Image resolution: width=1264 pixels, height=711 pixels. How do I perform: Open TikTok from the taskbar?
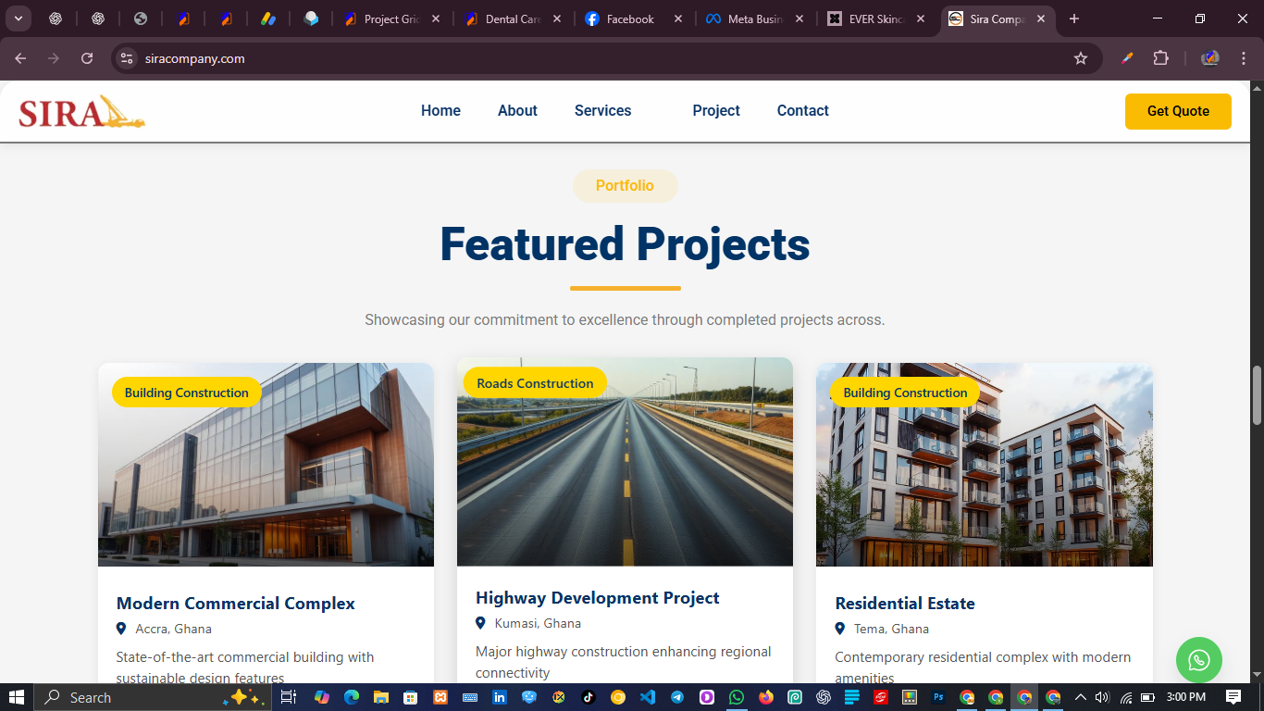(x=588, y=697)
